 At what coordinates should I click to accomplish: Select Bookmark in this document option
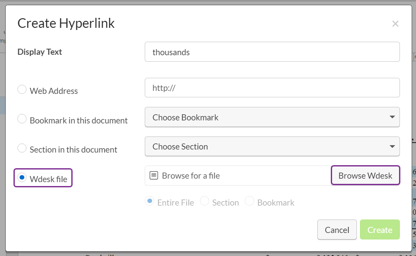[x=22, y=119]
